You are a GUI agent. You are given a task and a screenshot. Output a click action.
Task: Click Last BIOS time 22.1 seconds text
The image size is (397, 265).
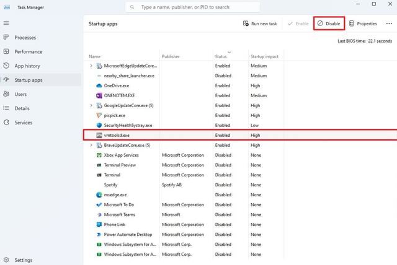(x=365, y=41)
